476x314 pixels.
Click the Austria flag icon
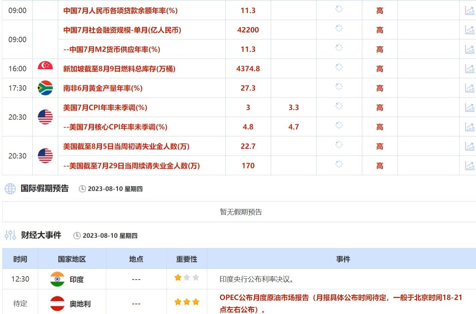coord(57,303)
